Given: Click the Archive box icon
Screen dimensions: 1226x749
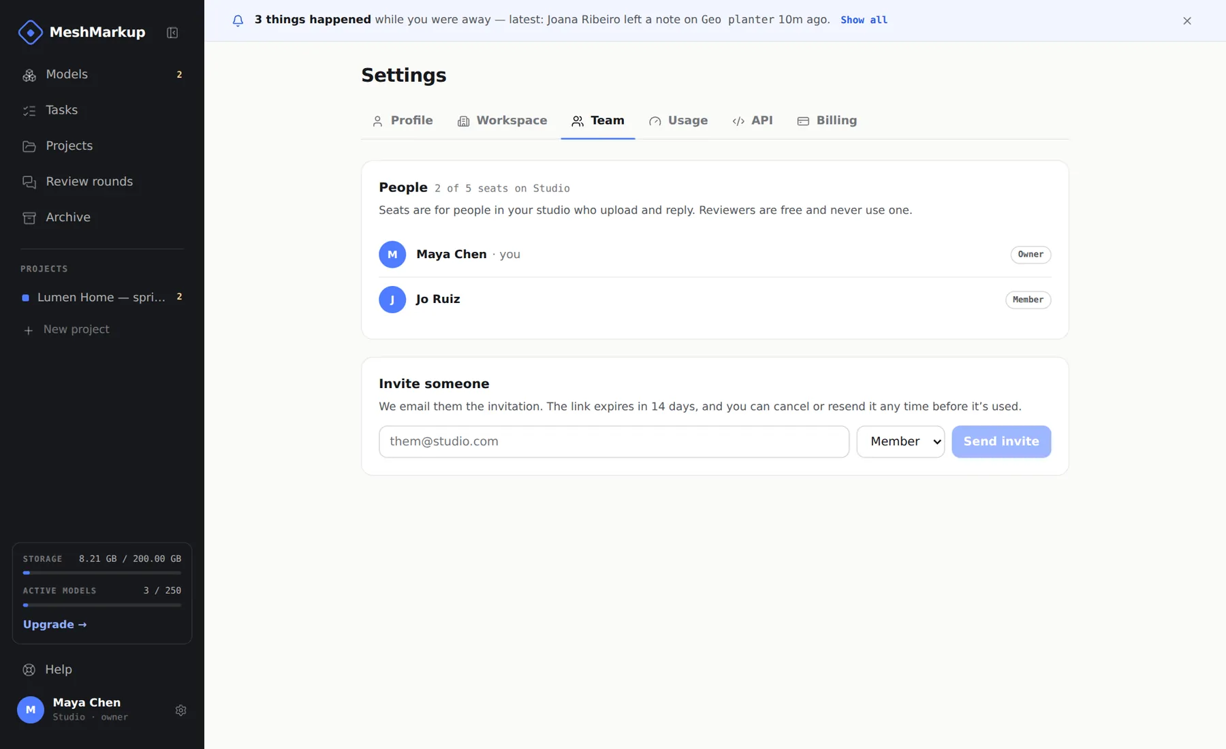Looking at the screenshot, I should [x=29, y=218].
